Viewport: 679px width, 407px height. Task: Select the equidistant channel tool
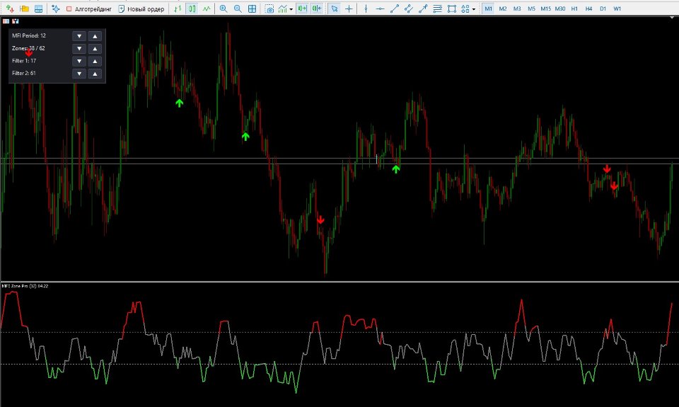(x=409, y=8)
